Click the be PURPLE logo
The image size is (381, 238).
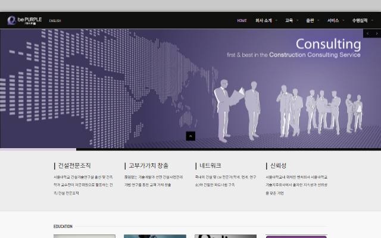click(x=24, y=20)
